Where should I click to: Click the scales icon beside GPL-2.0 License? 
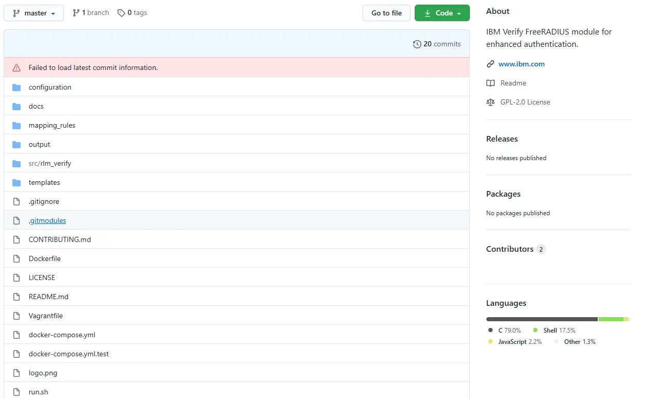coord(490,102)
